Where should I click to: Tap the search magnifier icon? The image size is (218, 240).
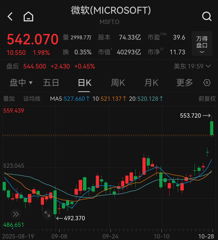[207, 17]
